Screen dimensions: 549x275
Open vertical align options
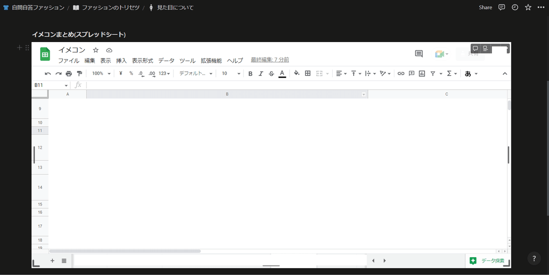[356, 73]
